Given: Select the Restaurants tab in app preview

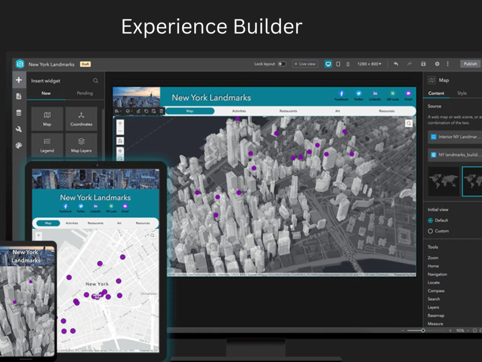Looking at the screenshot, I should [288, 111].
